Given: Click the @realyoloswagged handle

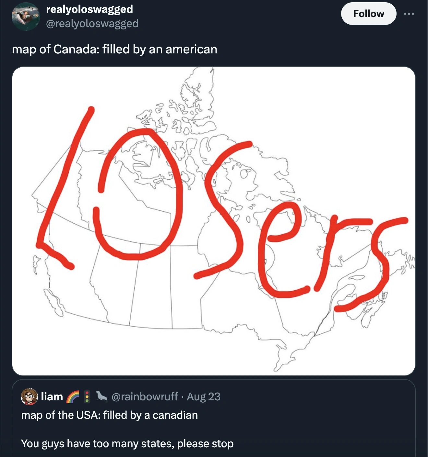Looking at the screenshot, I should (x=92, y=24).
